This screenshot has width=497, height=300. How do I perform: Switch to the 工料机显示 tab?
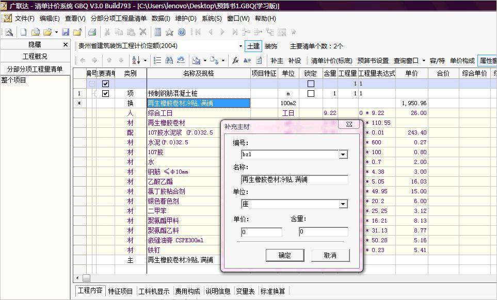[x=154, y=291]
